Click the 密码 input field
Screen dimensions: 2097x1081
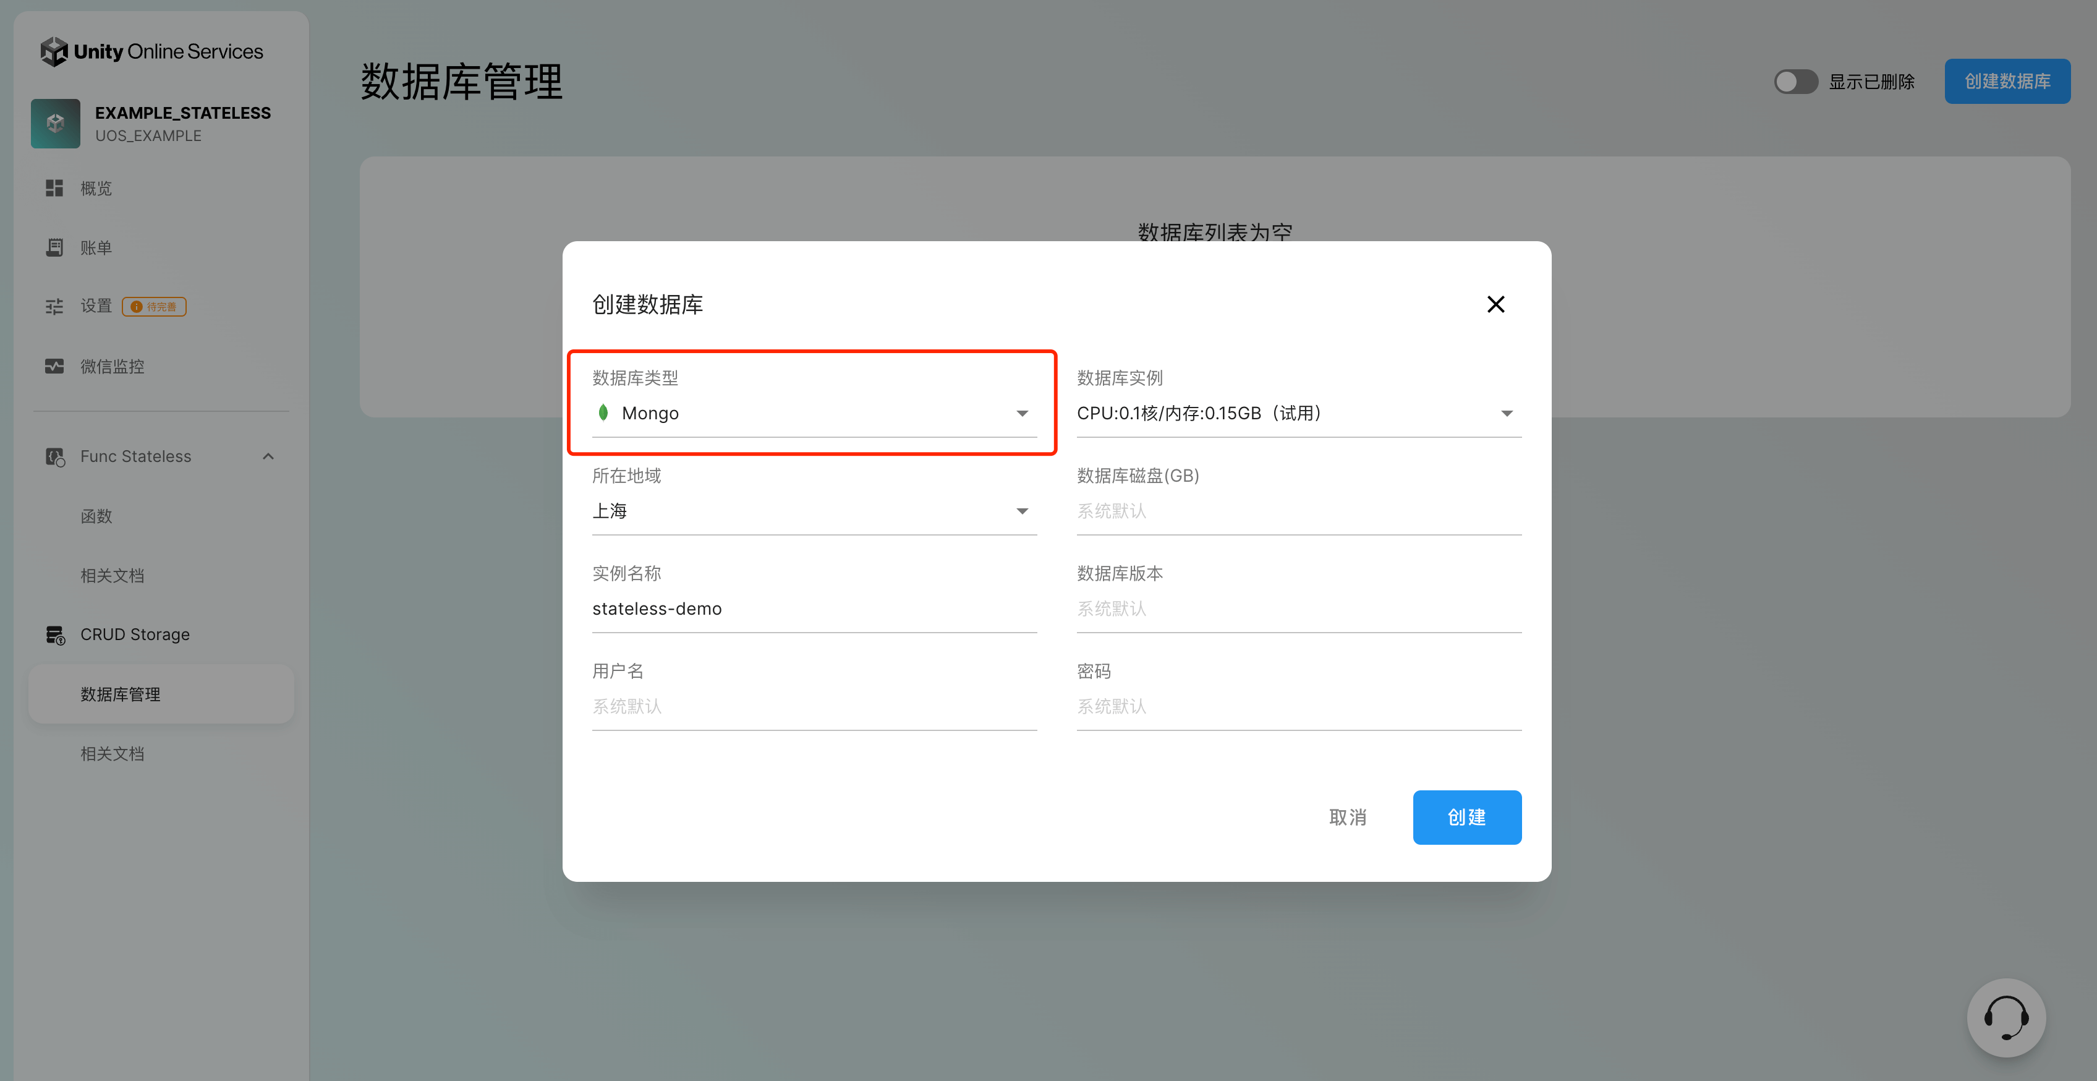1298,706
